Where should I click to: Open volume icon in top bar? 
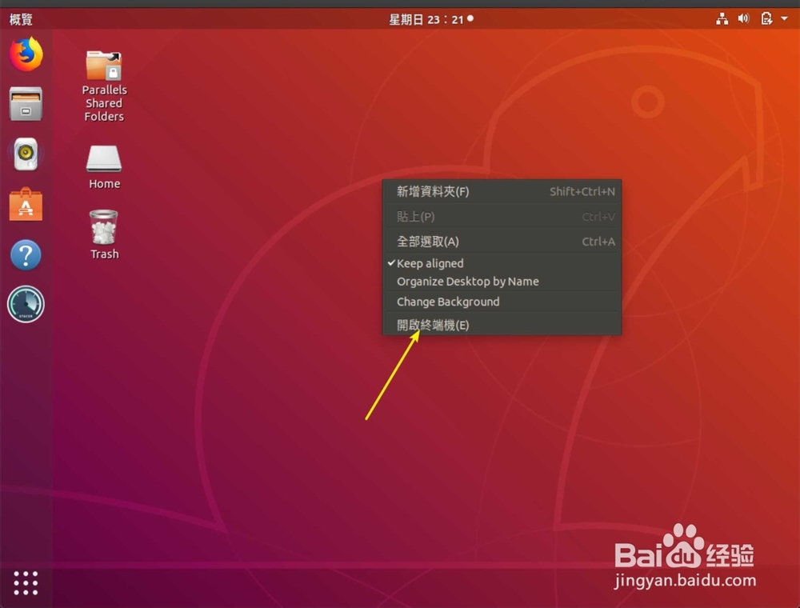tap(743, 19)
